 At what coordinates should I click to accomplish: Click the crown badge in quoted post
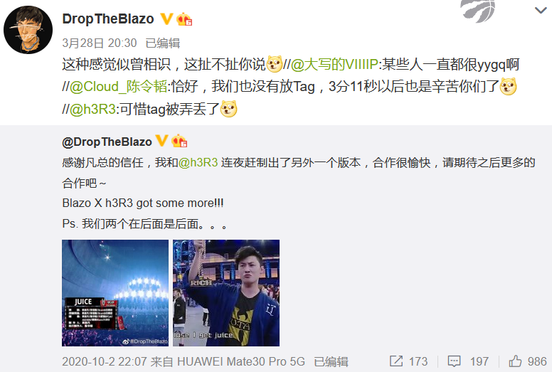[x=179, y=141]
